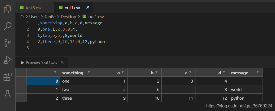Open Run and Debug view

coord(8,60)
